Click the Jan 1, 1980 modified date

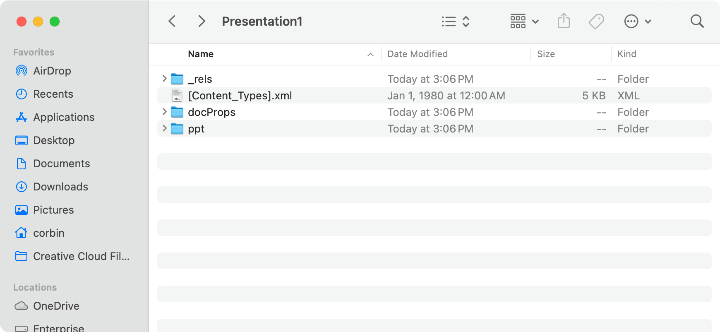[446, 96]
